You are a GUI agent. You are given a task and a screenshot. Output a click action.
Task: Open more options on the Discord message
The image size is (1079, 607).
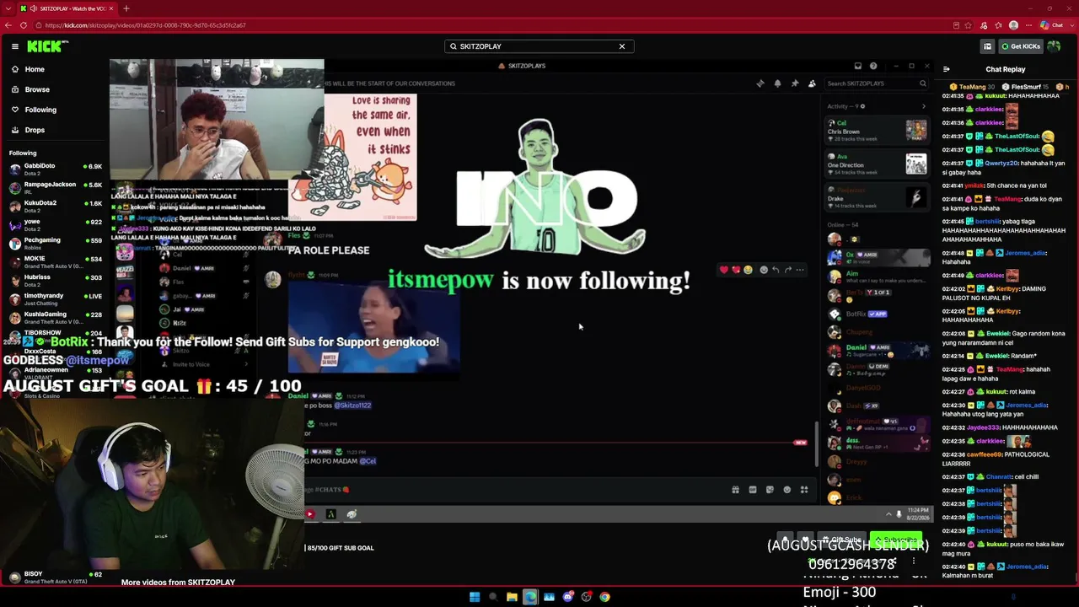[800, 270]
